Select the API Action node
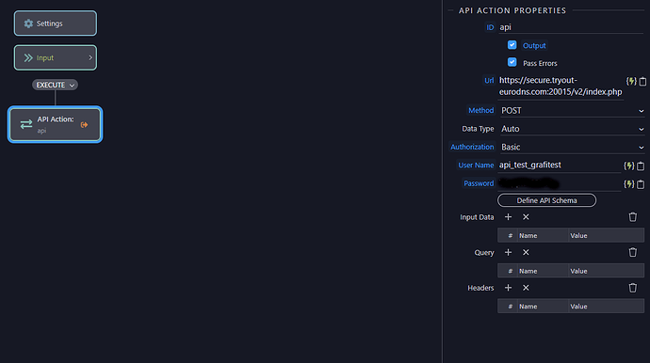 tap(56, 124)
